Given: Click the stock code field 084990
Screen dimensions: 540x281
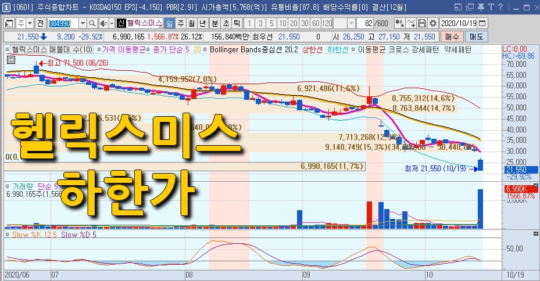Looking at the screenshot, I should tap(63, 23).
